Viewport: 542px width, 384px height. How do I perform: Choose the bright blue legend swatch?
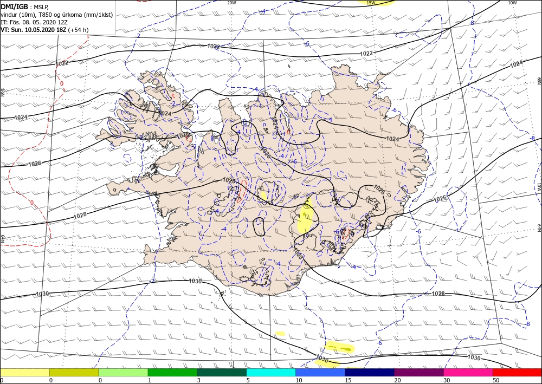point(320,372)
